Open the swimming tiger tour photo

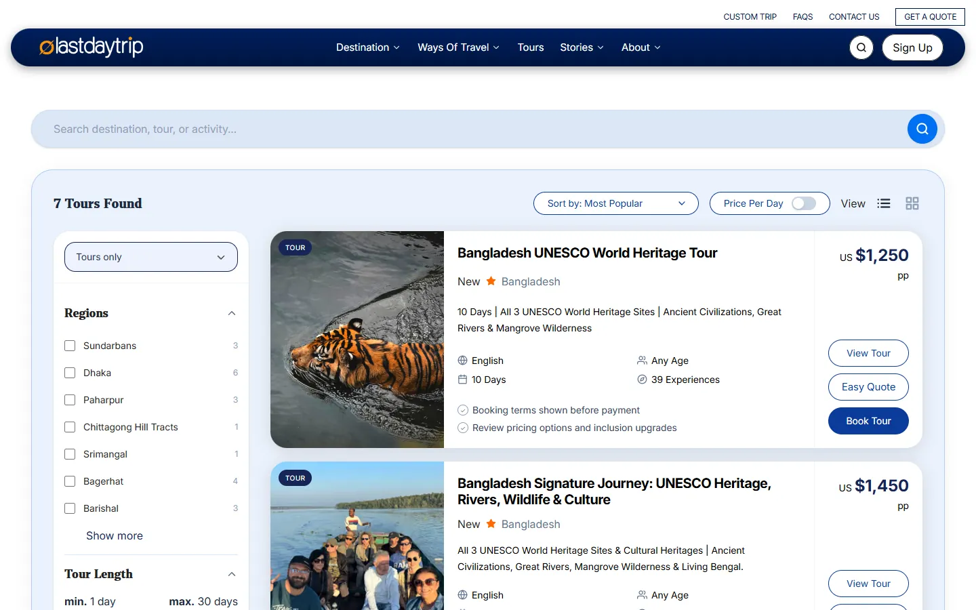357,340
